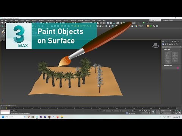
Task: Open the Customize menu
Action: (73, 20)
